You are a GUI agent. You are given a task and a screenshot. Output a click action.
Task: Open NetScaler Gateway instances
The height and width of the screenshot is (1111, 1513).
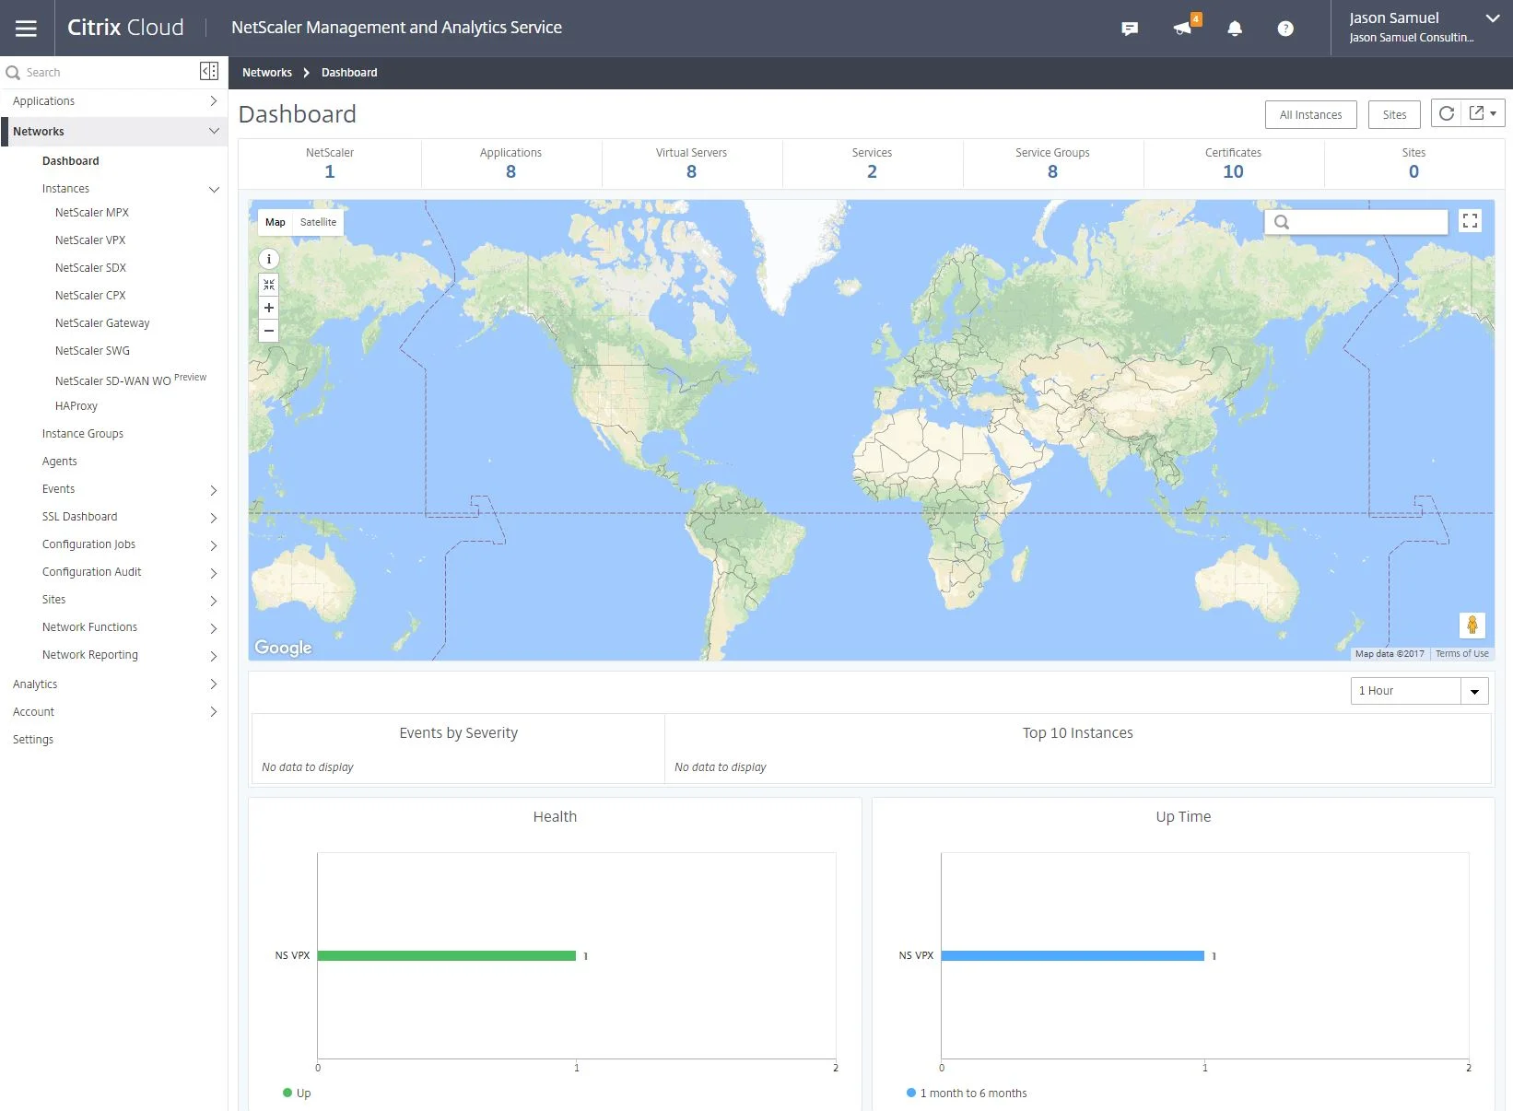coord(102,323)
